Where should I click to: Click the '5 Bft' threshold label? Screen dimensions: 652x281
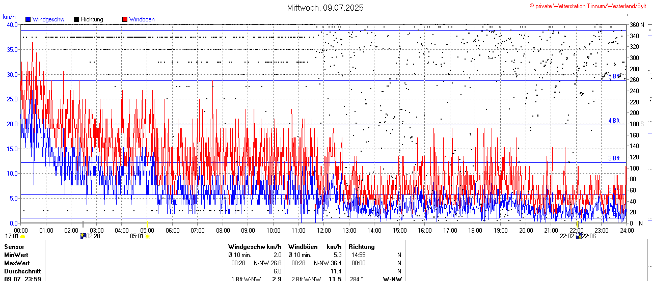pos(614,76)
